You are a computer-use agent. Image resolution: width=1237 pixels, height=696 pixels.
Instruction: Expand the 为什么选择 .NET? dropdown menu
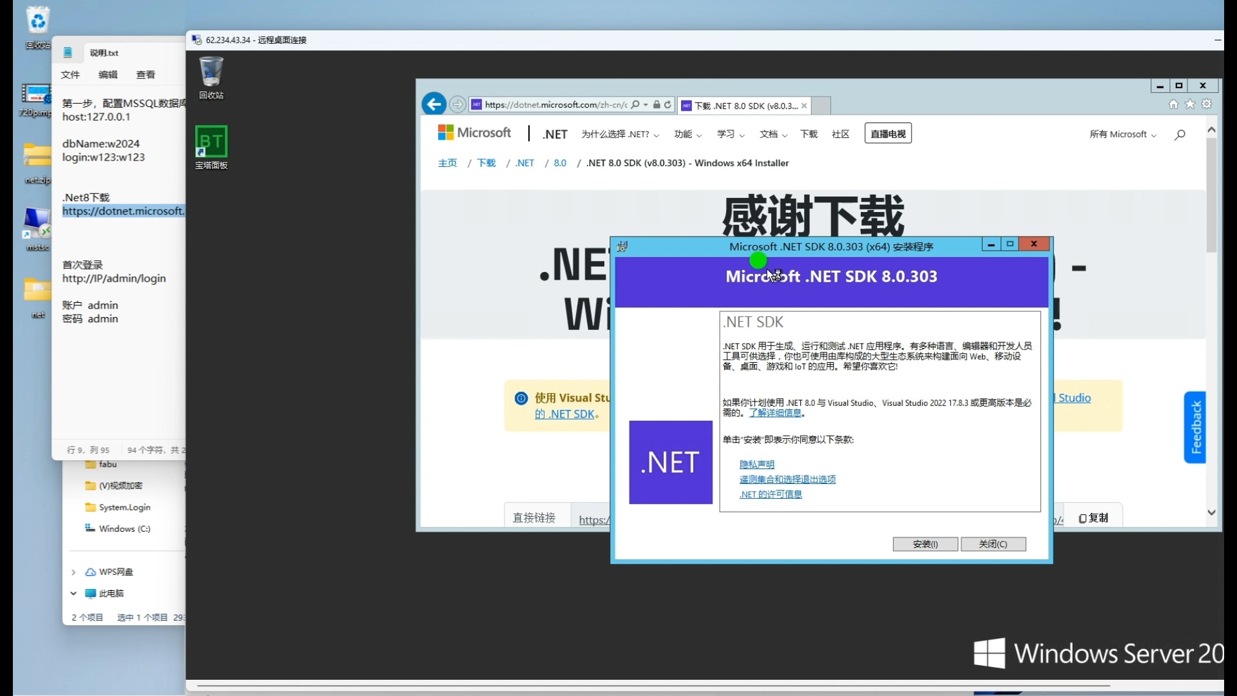coord(620,134)
